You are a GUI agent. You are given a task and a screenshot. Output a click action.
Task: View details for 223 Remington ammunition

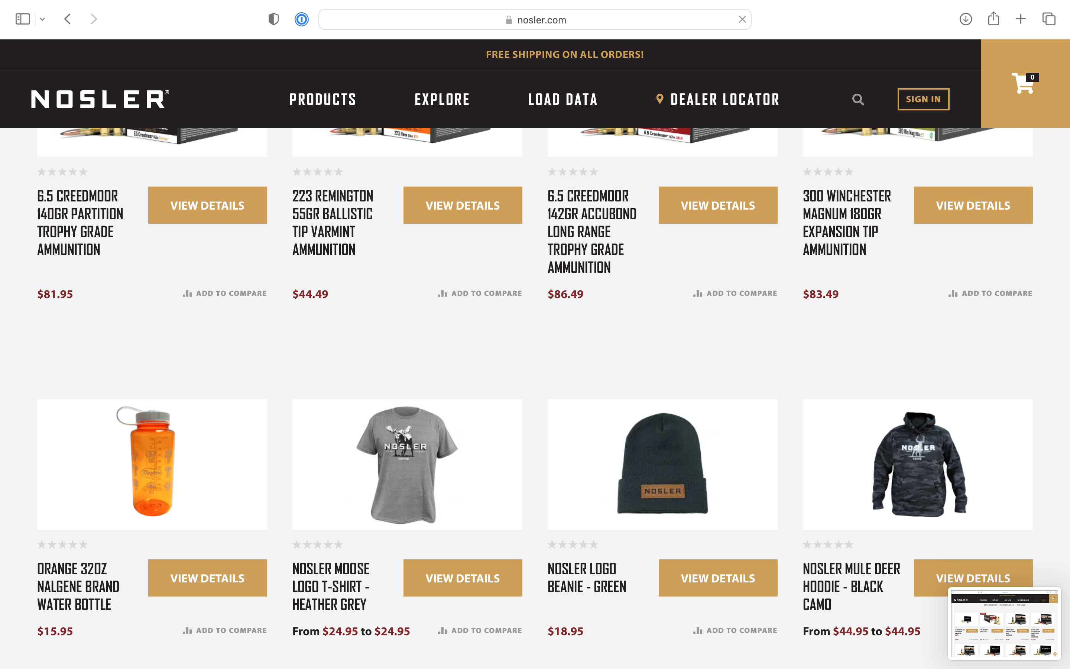(463, 205)
